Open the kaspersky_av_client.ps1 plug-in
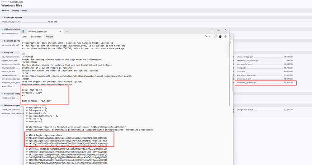This screenshot has width=312, height=165. click(248, 61)
